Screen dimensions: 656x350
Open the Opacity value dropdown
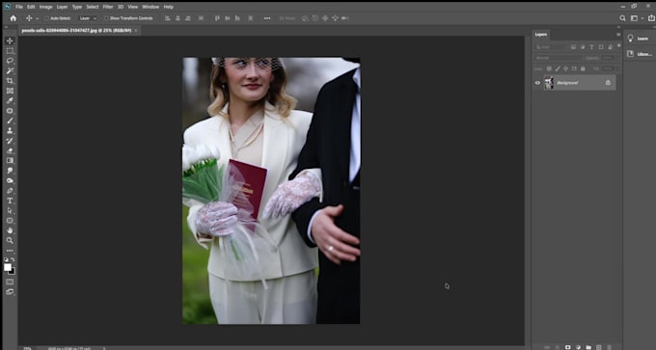608,58
